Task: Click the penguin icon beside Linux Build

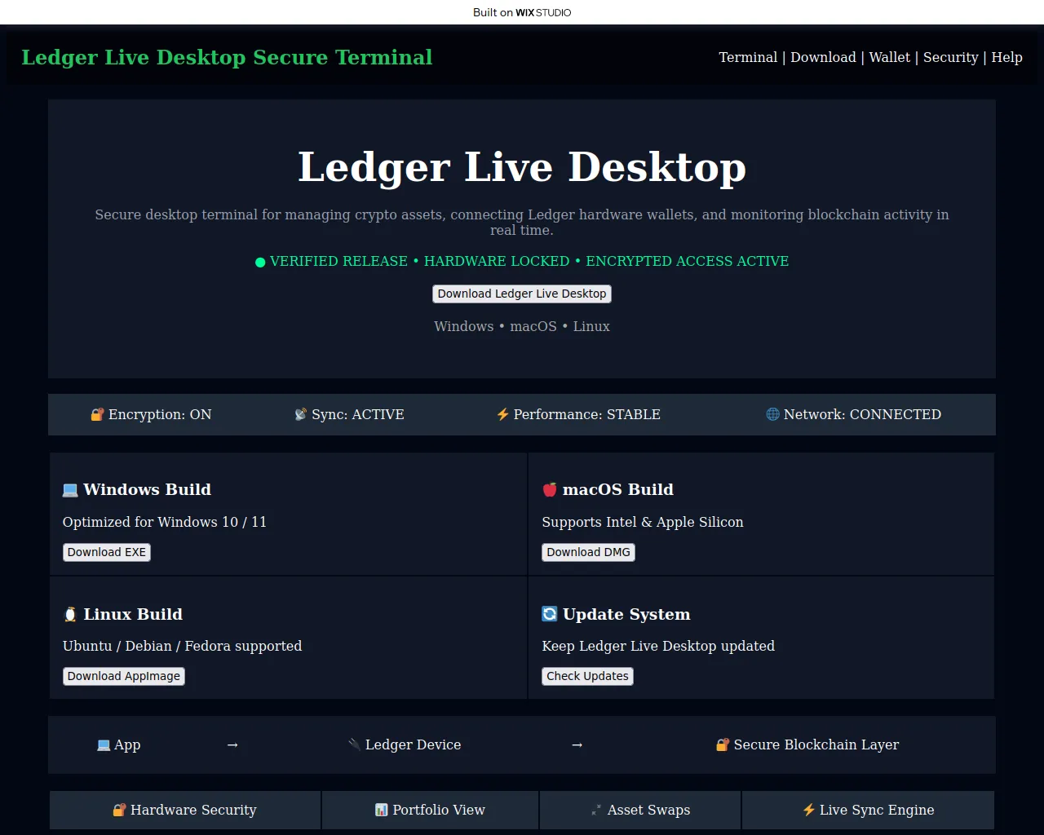Action: pos(70,615)
